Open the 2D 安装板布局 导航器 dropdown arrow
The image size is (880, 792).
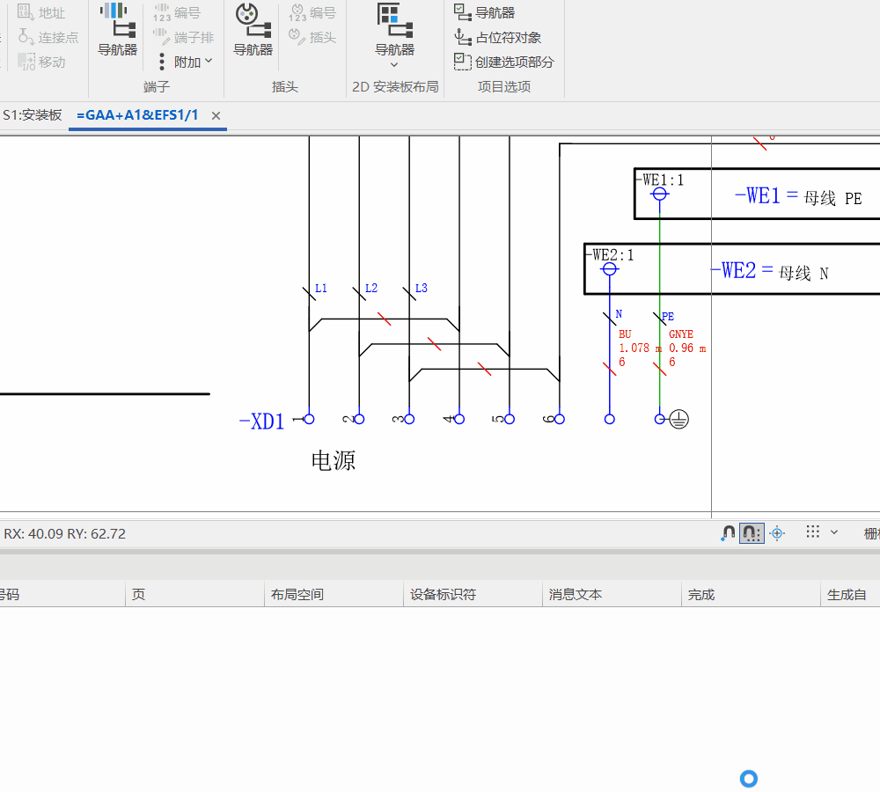pyautogui.click(x=393, y=63)
